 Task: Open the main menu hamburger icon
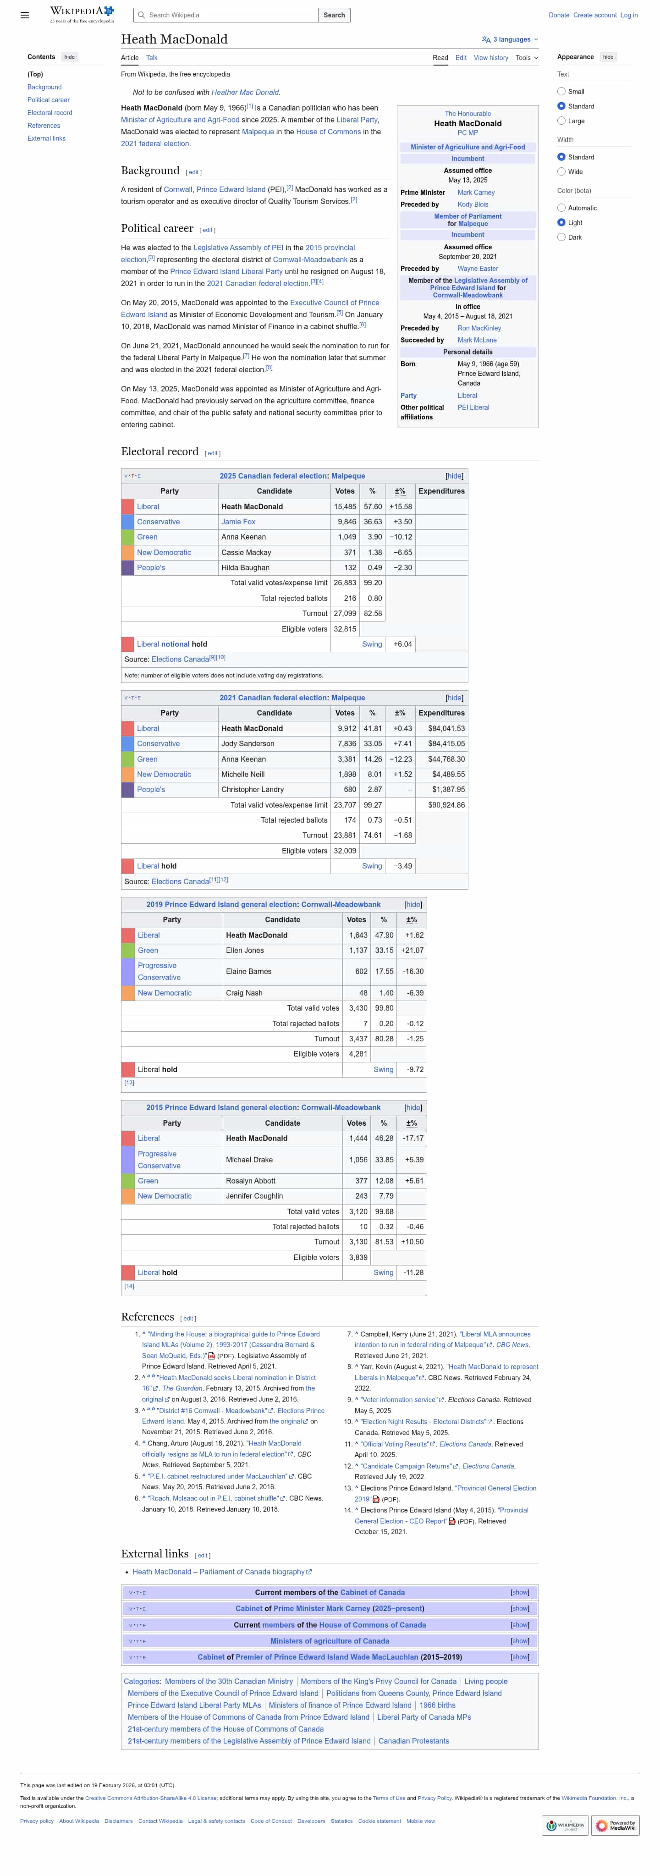(x=25, y=15)
